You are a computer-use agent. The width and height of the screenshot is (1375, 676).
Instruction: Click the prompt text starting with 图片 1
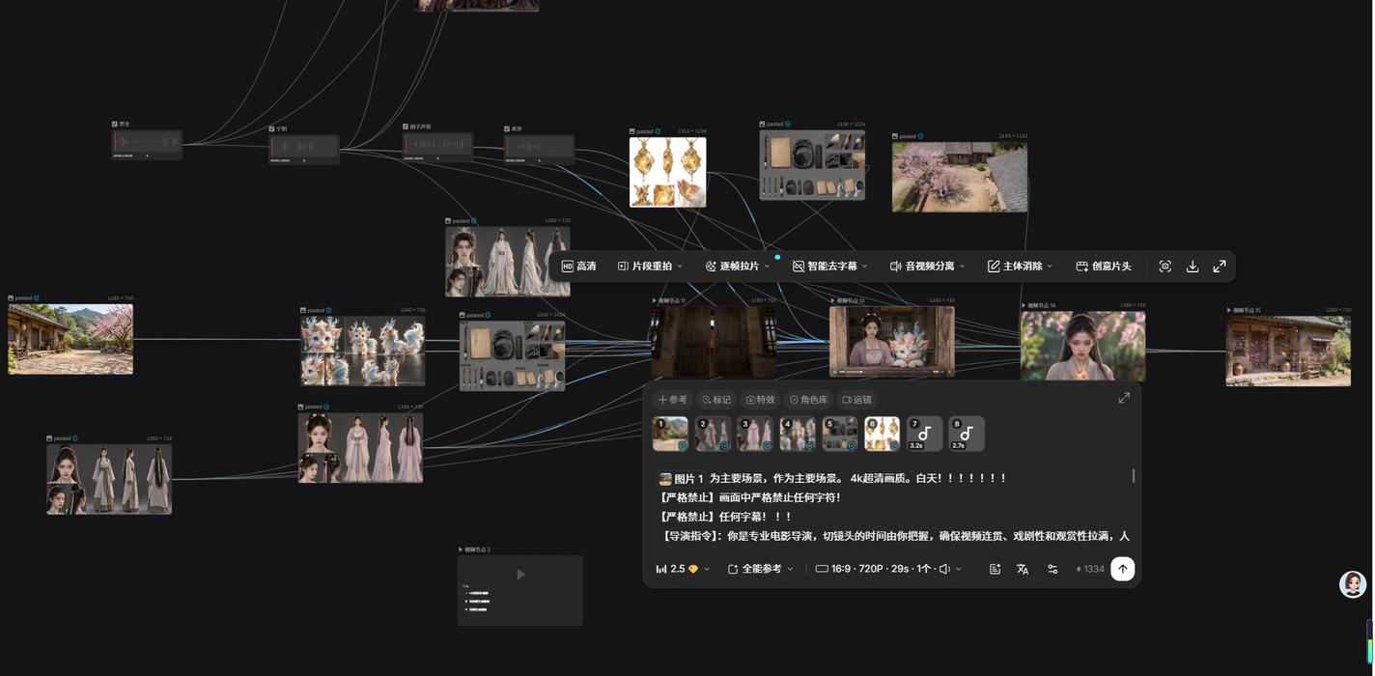[832, 479]
